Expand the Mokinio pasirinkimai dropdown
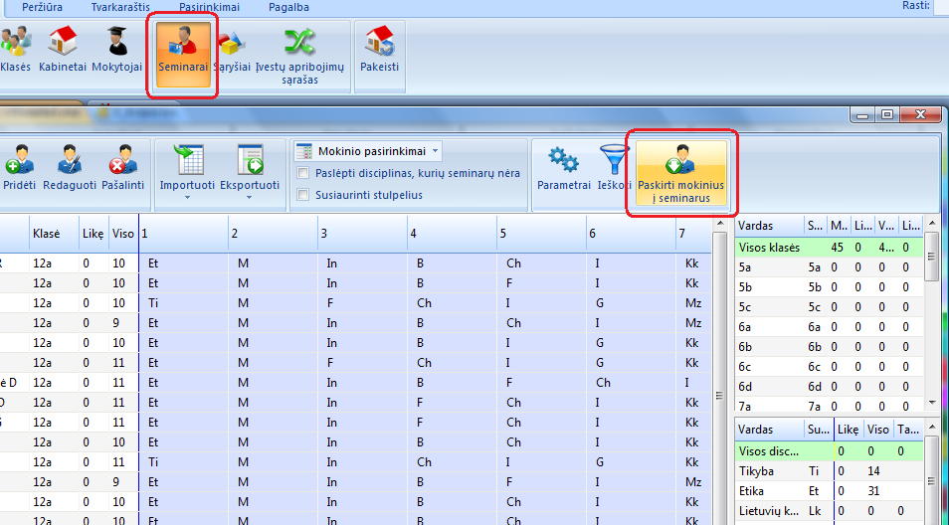 click(x=435, y=152)
